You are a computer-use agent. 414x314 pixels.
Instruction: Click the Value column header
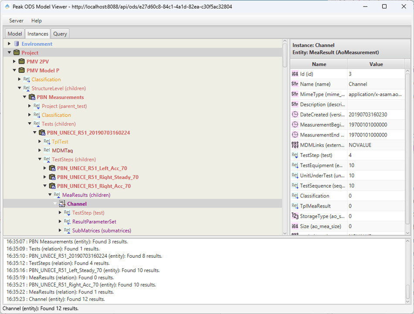(x=376, y=64)
